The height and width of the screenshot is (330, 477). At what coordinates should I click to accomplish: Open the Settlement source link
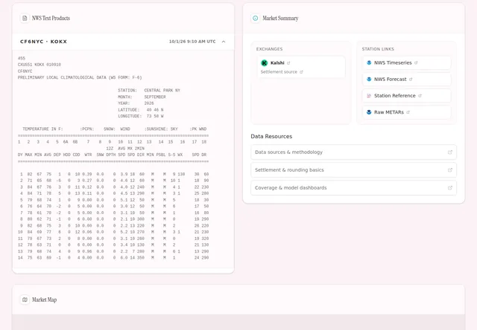279,72
